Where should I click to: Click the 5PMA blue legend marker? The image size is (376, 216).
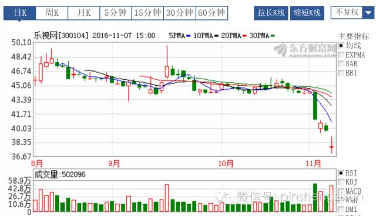[x=188, y=36]
